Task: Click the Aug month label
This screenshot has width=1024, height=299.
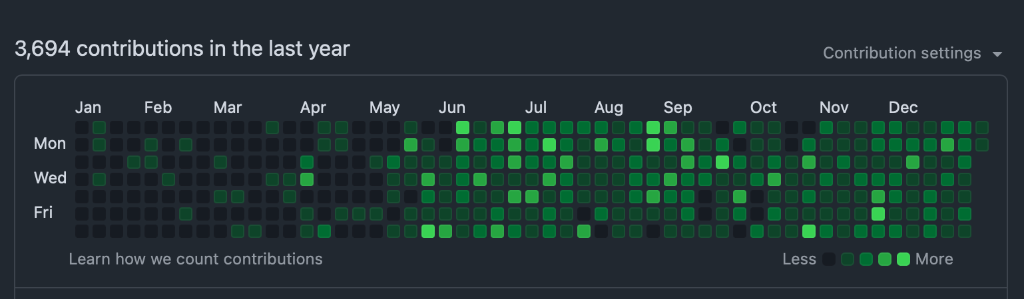Action: pyautogui.click(x=609, y=108)
